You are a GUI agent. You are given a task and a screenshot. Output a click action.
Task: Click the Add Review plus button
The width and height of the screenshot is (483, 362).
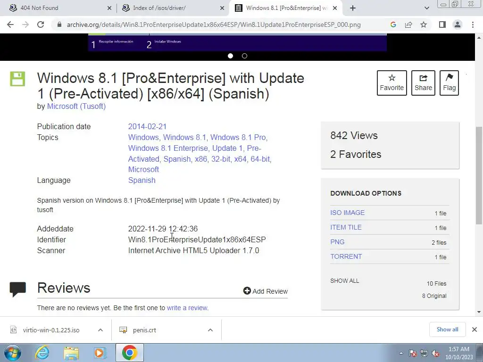pyautogui.click(x=265, y=291)
